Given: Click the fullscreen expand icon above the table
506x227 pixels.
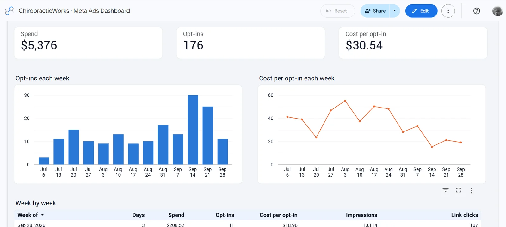Looking at the screenshot, I should click(458, 190).
